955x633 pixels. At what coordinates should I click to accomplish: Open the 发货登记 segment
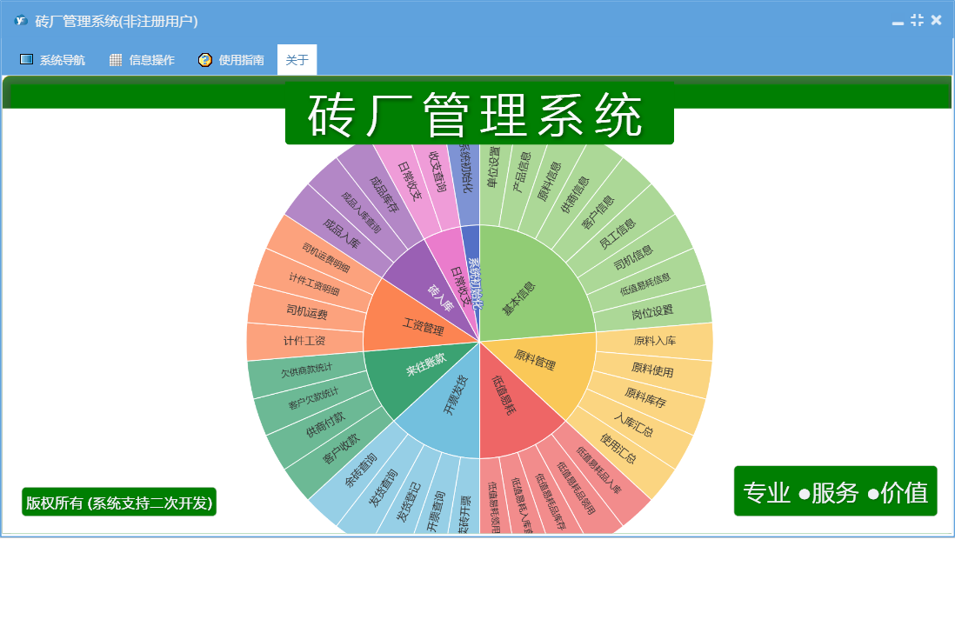(407, 500)
